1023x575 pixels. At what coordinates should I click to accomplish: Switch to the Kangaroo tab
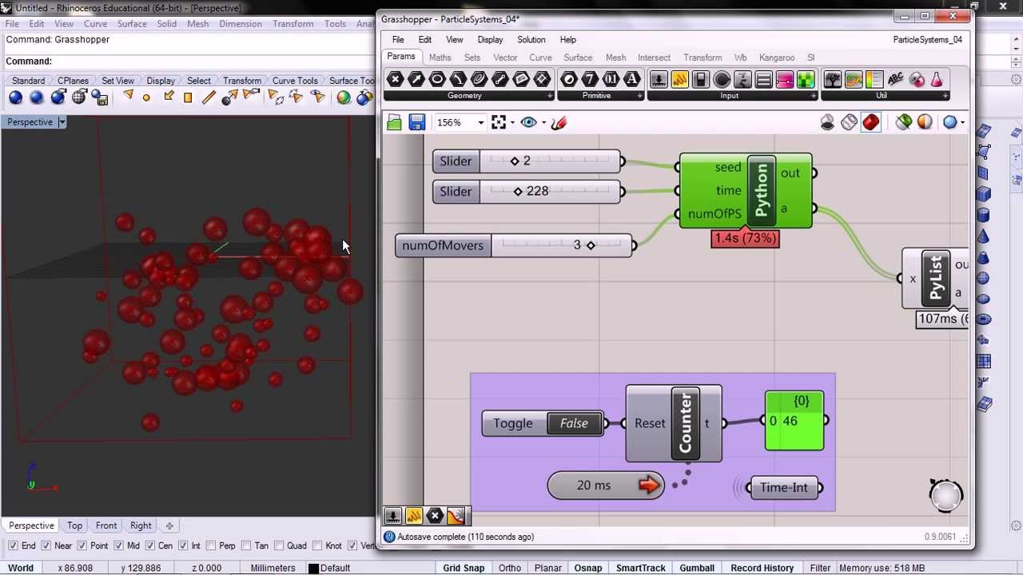tap(777, 57)
